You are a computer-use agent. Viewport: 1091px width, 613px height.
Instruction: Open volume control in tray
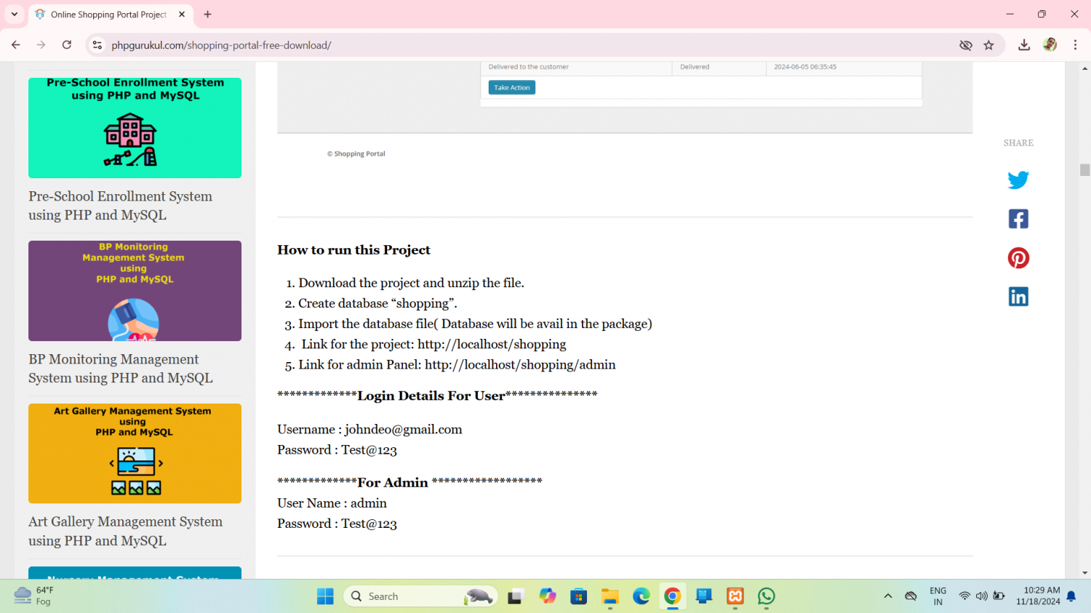click(982, 596)
